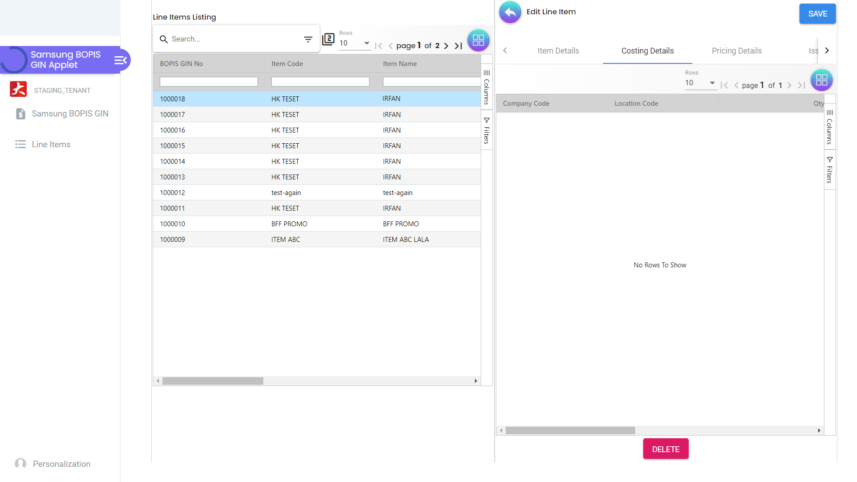Toggle Columns panel in Costing Details grid
The image size is (857, 482).
(x=829, y=127)
